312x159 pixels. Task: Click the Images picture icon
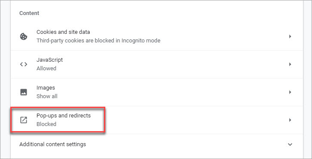[x=24, y=92]
